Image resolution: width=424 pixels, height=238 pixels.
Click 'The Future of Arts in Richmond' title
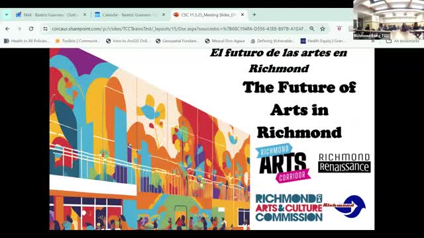[299, 110]
